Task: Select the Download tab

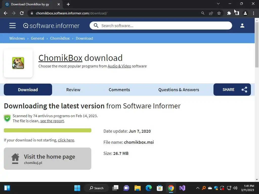Action: click(28, 90)
